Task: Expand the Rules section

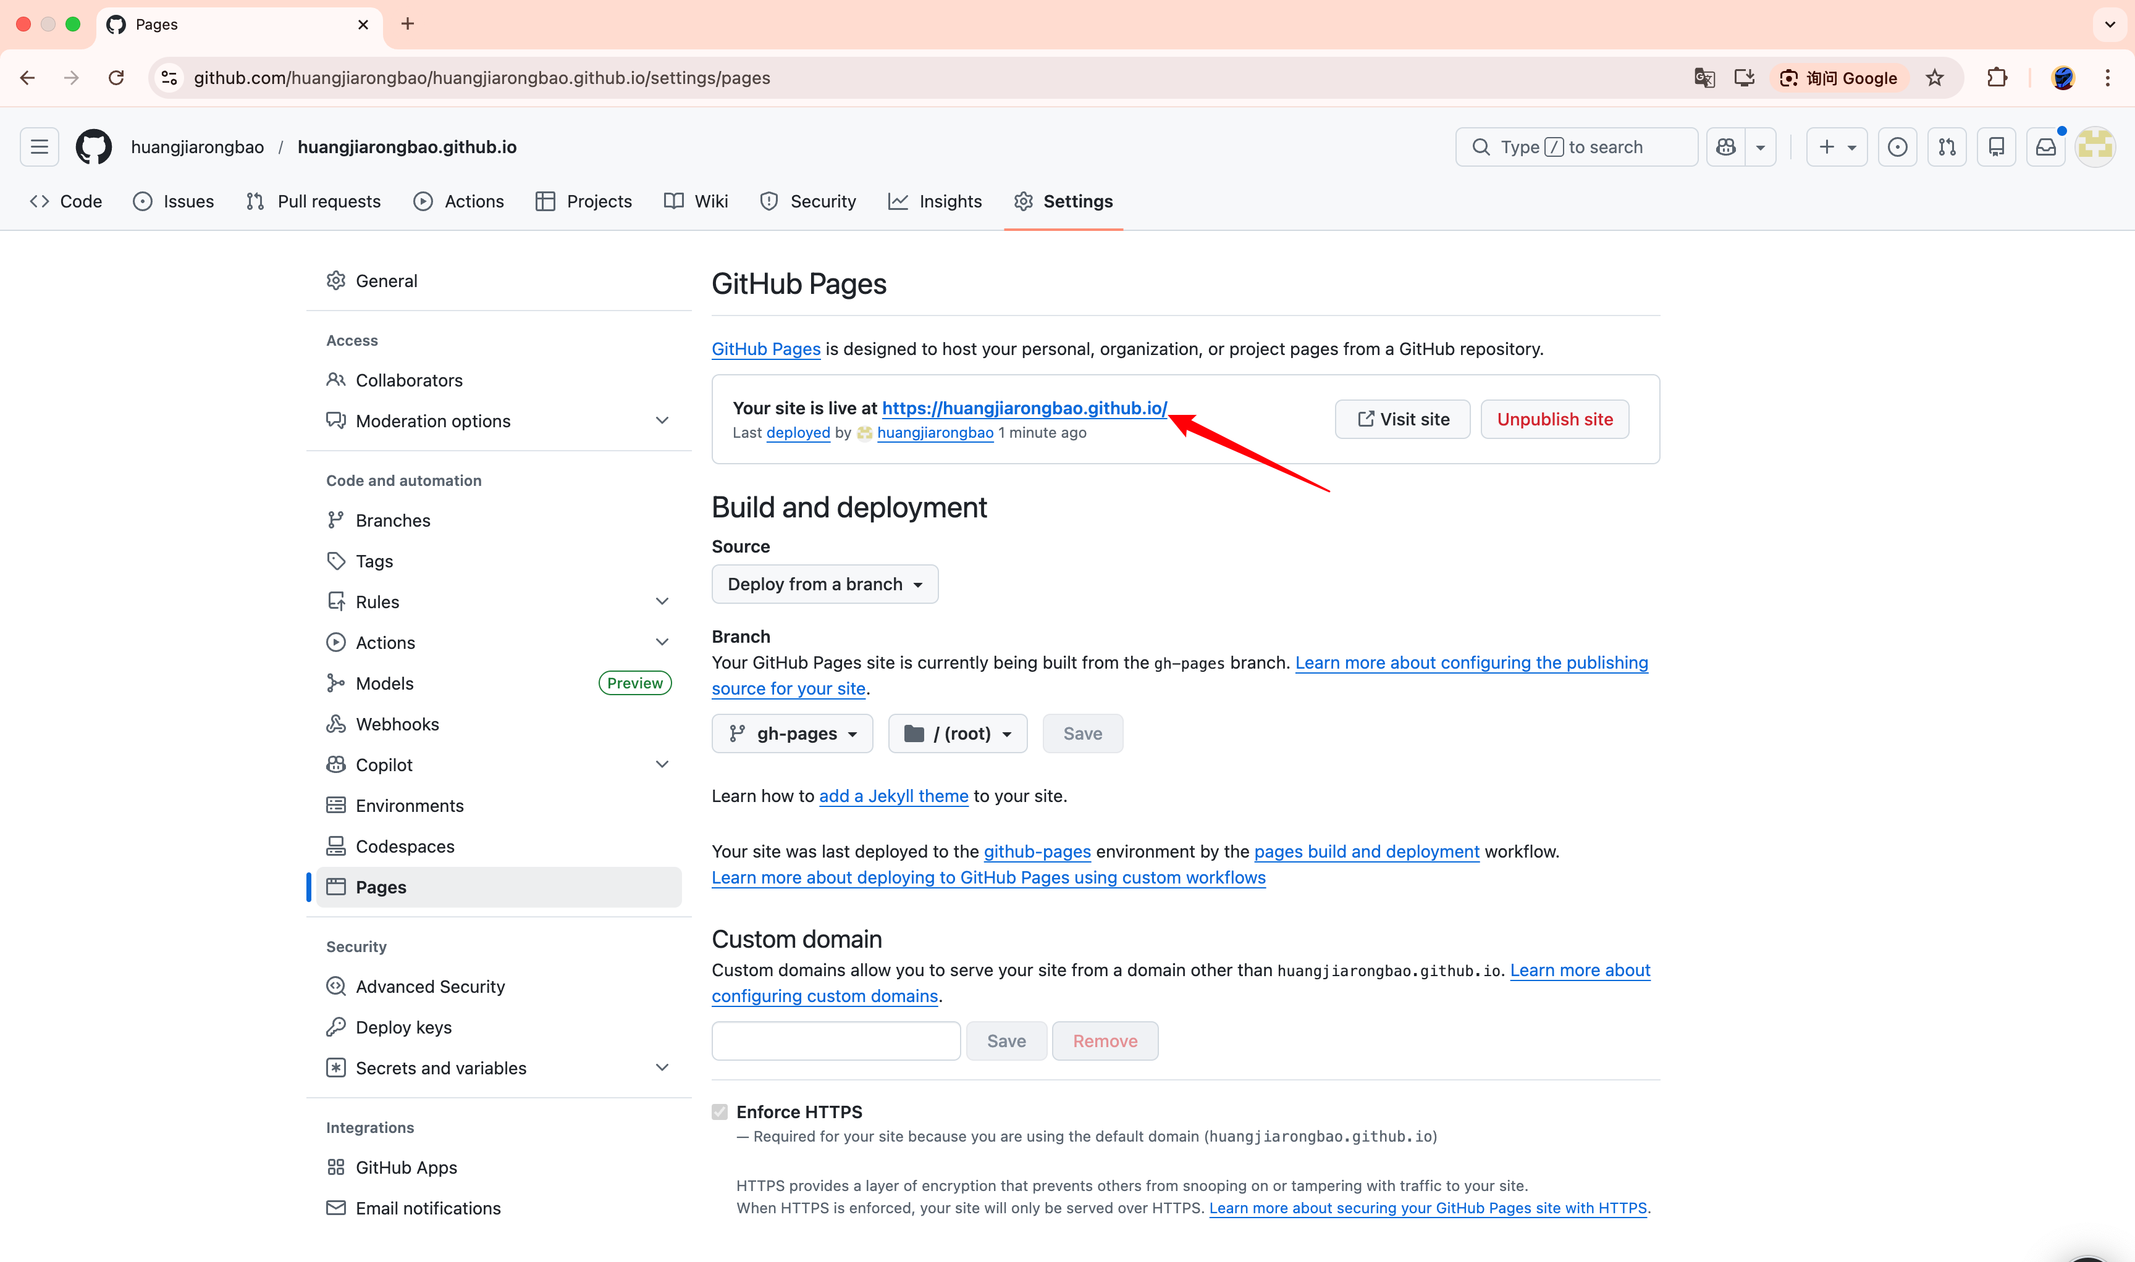Action: point(499,602)
